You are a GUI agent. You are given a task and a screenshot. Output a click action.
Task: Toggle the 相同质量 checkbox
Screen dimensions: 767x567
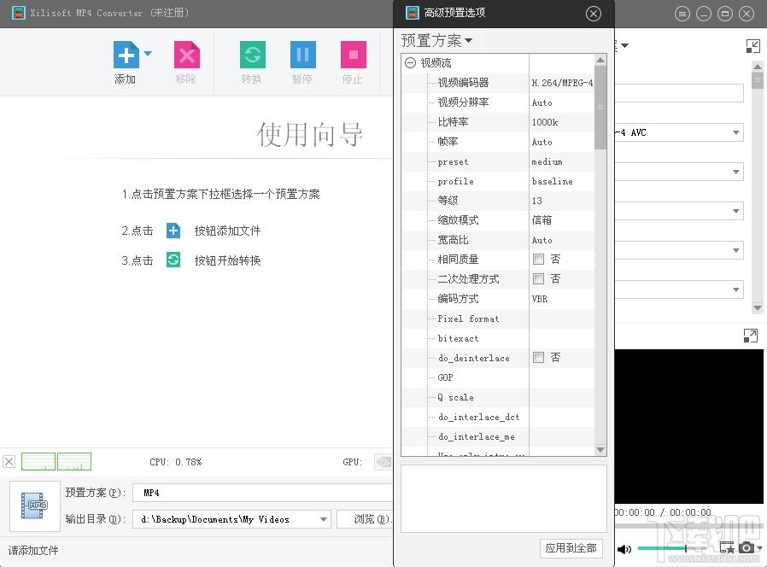[539, 260]
